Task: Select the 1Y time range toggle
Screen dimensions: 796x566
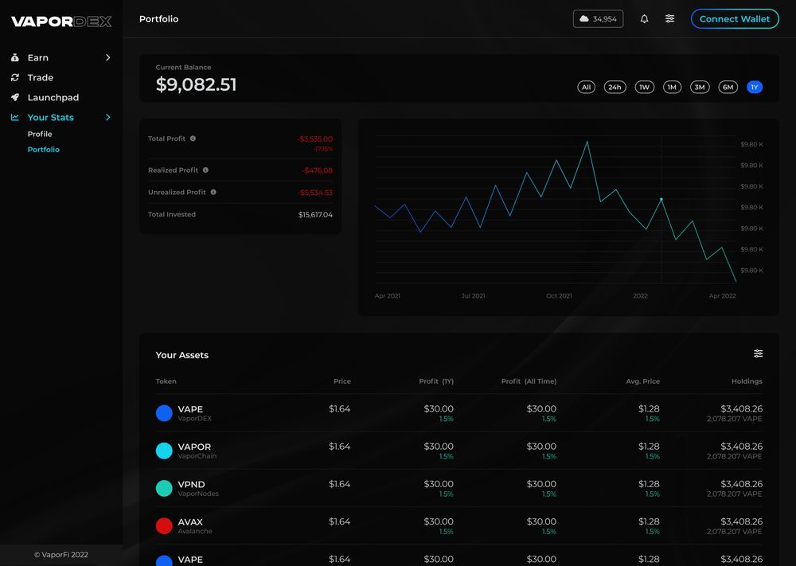Action: (754, 87)
